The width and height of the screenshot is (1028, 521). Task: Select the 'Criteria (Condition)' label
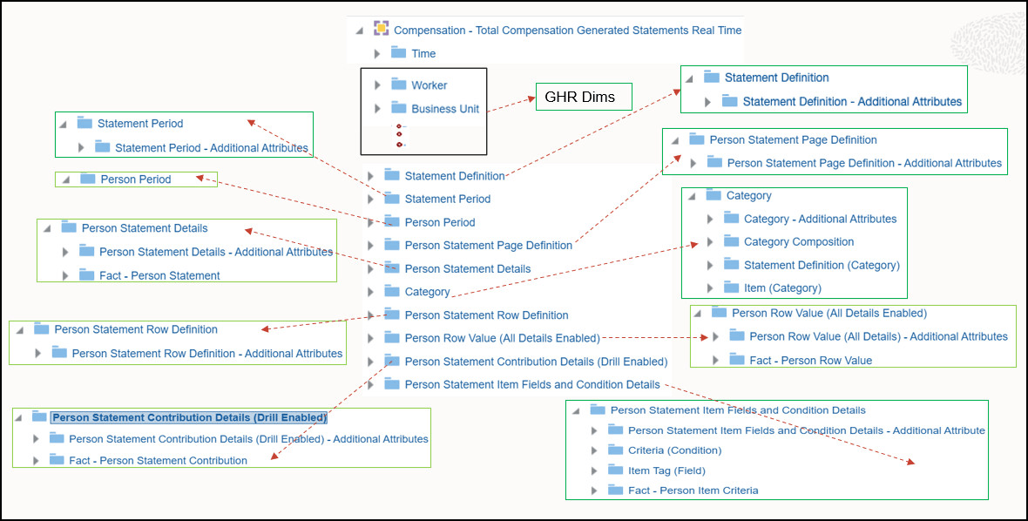click(674, 450)
